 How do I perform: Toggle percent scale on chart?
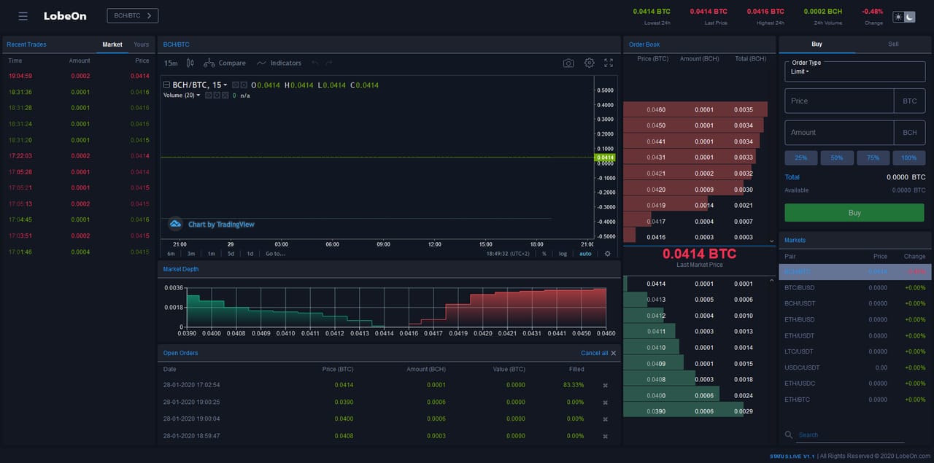click(544, 254)
